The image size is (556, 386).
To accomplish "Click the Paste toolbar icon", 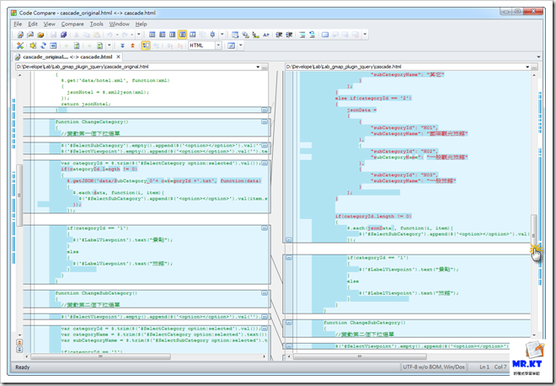I will click(96, 35).
